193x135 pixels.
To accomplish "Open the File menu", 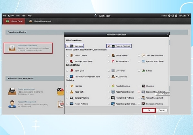I will 5,16.
